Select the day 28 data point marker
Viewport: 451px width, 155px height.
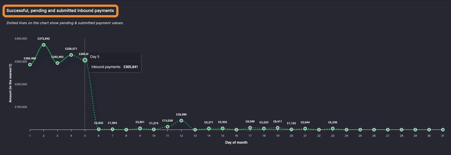(402, 130)
